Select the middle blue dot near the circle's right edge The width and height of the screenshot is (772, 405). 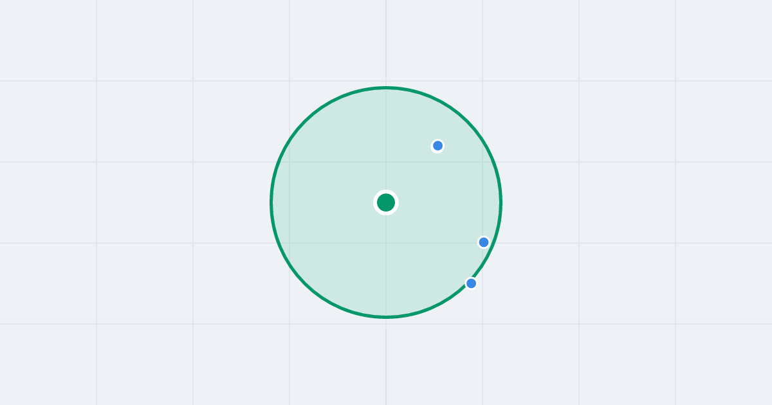tap(484, 242)
